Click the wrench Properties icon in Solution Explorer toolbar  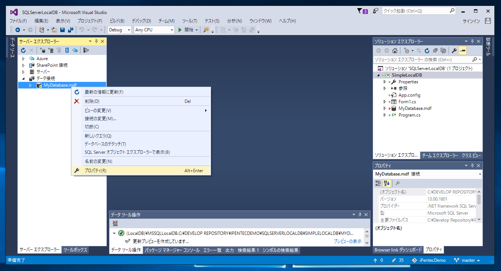[x=454, y=51]
